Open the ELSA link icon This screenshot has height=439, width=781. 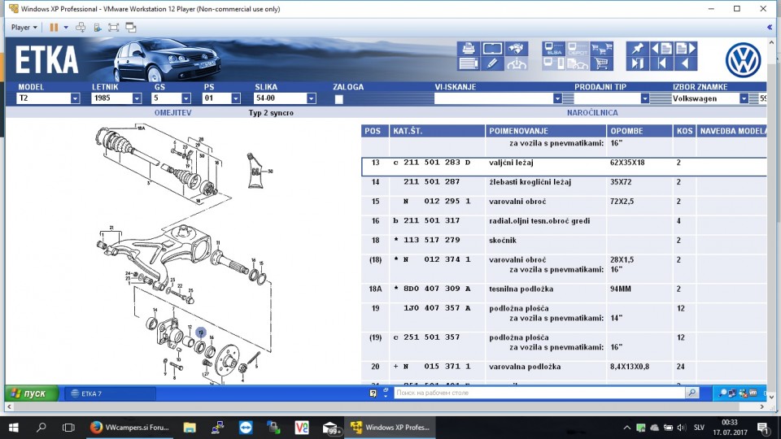(553, 48)
